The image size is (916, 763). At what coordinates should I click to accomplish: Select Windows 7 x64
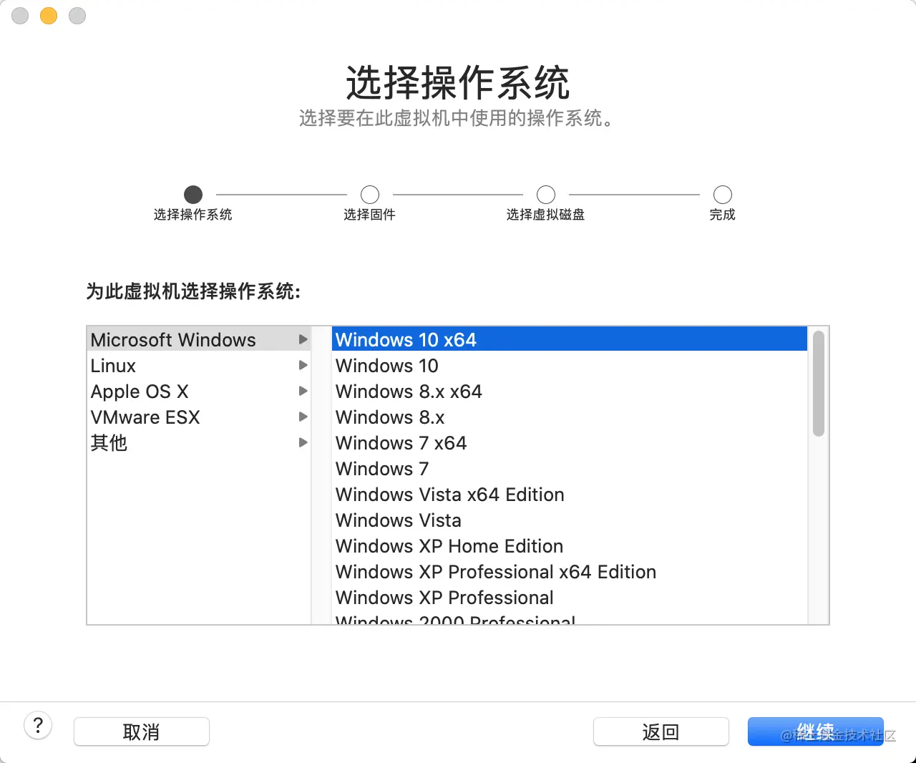[570, 442]
